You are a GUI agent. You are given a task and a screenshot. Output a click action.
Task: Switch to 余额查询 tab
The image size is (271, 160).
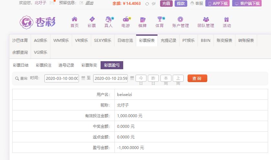pos(20,52)
